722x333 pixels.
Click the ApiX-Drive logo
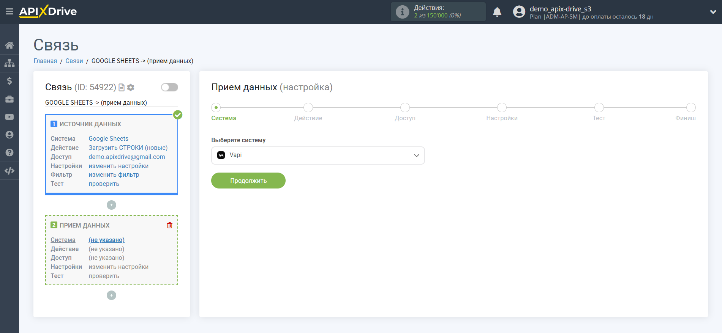pos(48,11)
